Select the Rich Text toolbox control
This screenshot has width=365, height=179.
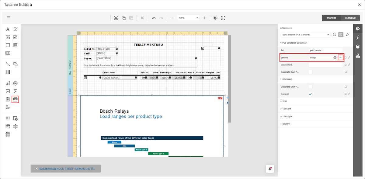tap(8, 37)
